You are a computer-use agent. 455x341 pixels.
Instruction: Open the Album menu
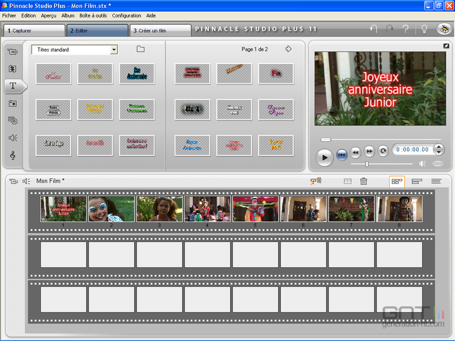pyautogui.click(x=68, y=16)
